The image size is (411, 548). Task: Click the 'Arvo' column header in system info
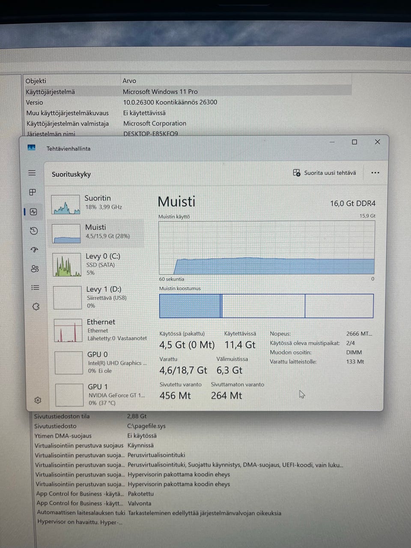(129, 81)
